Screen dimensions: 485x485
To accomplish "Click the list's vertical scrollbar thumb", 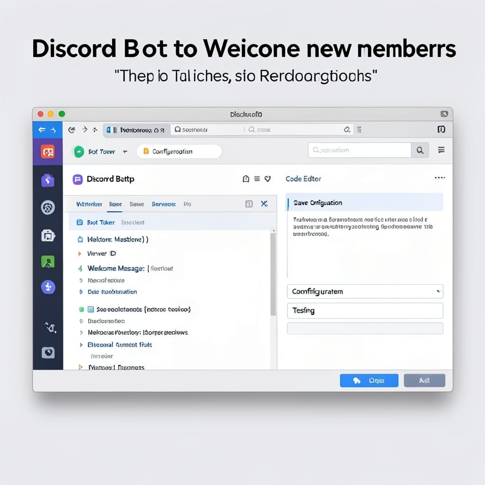I will [x=273, y=274].
